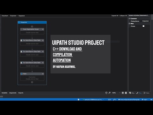Viewport: 153px width, 115px height.
Task: Click the third For Each Row activity icon
Action: click(21, 63)
